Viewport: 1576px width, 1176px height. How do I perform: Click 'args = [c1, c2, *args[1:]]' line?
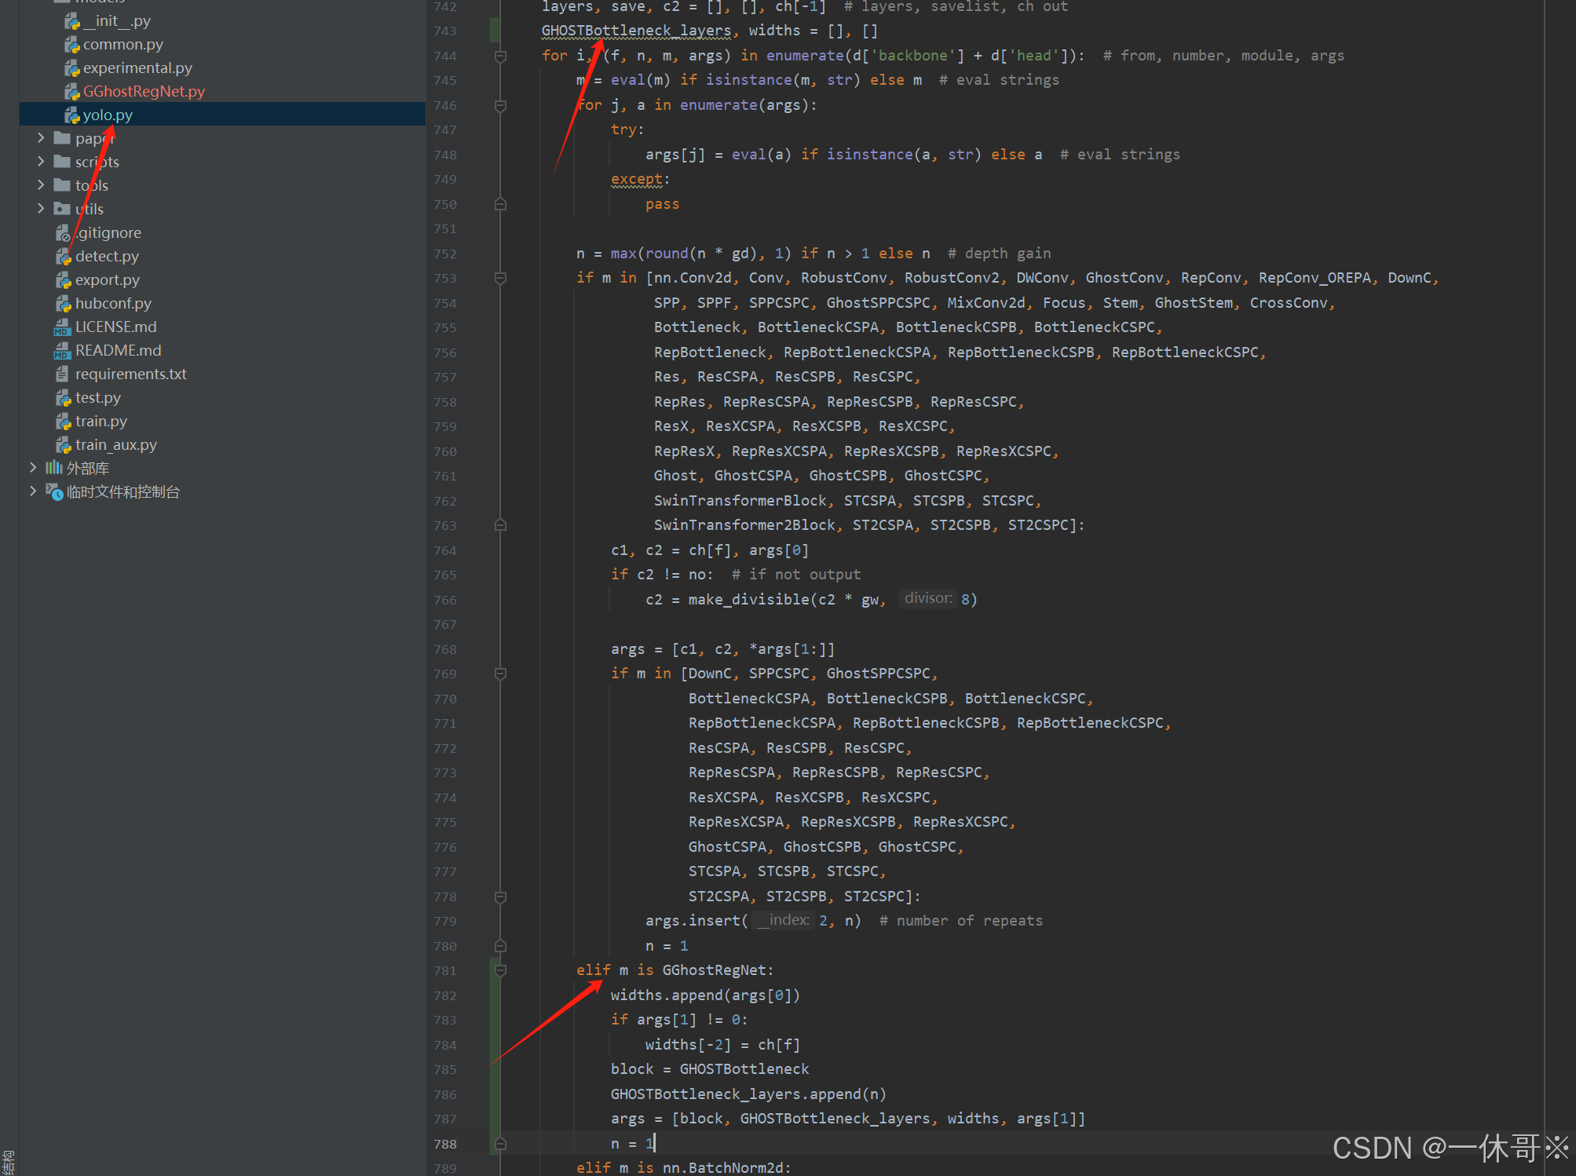pyautogui.click(x=722, y=650)
